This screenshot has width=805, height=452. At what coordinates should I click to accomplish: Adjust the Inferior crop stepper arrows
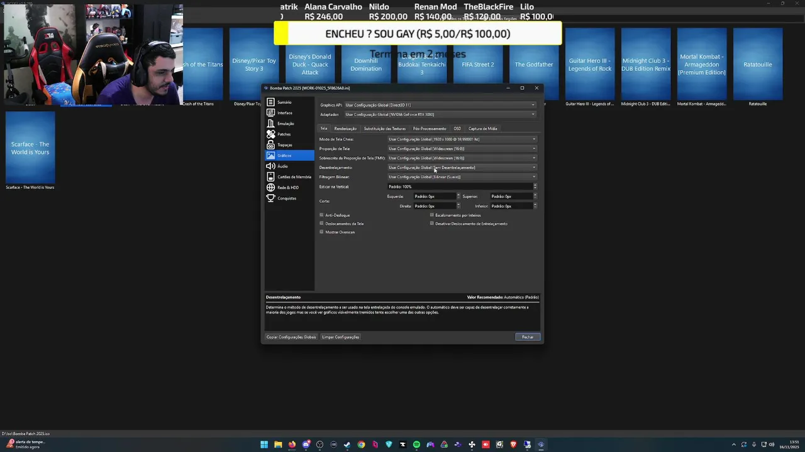(535, 206)
